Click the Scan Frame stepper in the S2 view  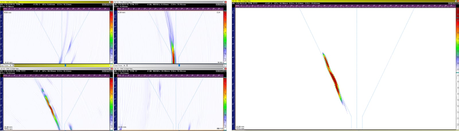(x=127, y=65)
